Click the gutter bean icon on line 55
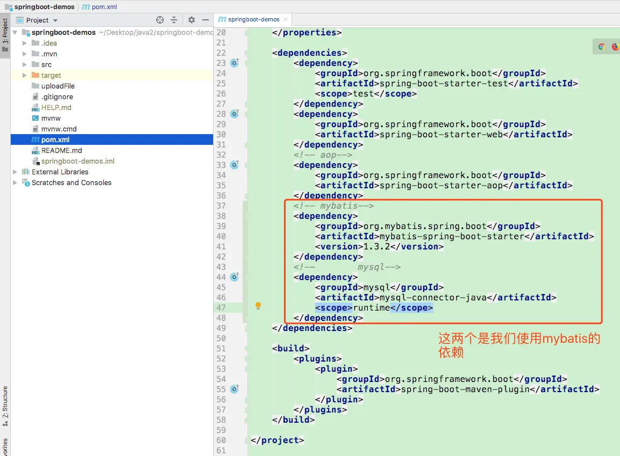620x456 pixels. (x=235, y=389)
